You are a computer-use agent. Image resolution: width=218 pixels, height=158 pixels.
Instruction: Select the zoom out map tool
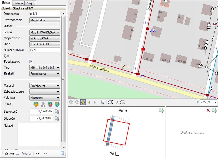click(77, 102)
